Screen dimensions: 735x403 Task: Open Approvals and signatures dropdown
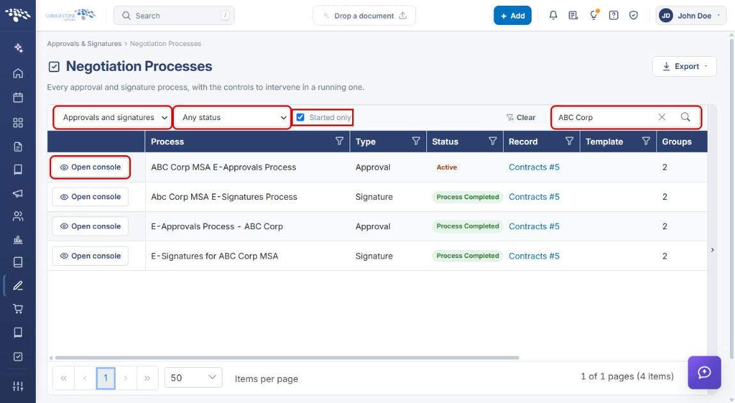click(x=112, y=117)
